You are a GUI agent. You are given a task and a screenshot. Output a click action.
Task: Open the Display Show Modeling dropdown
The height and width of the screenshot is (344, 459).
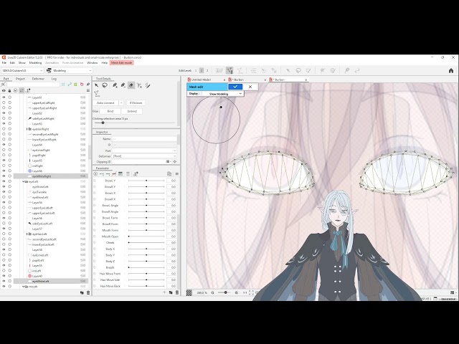click(222, 94)
